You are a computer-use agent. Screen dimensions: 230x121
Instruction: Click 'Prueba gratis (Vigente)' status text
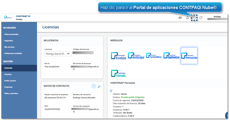click(x=133, y=97)
